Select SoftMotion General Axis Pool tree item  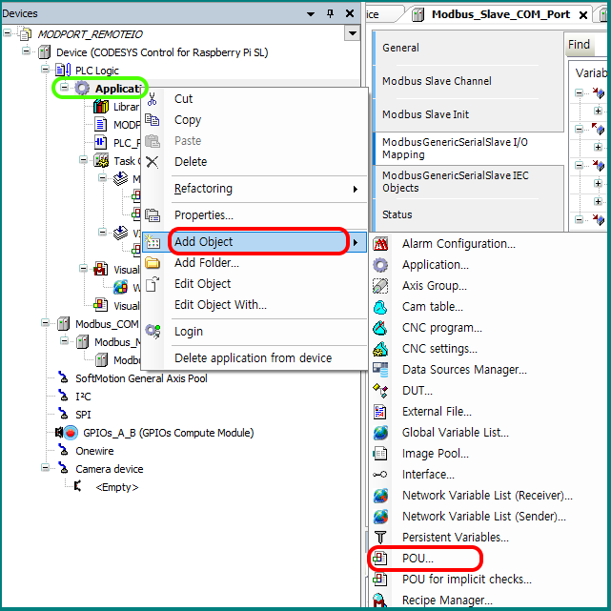pyautogui.click(x=141, y=378)
